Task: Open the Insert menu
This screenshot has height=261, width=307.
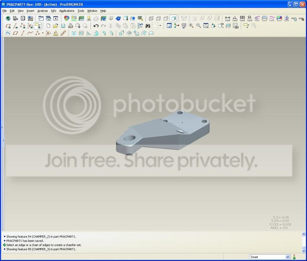Action: point(30,11)
